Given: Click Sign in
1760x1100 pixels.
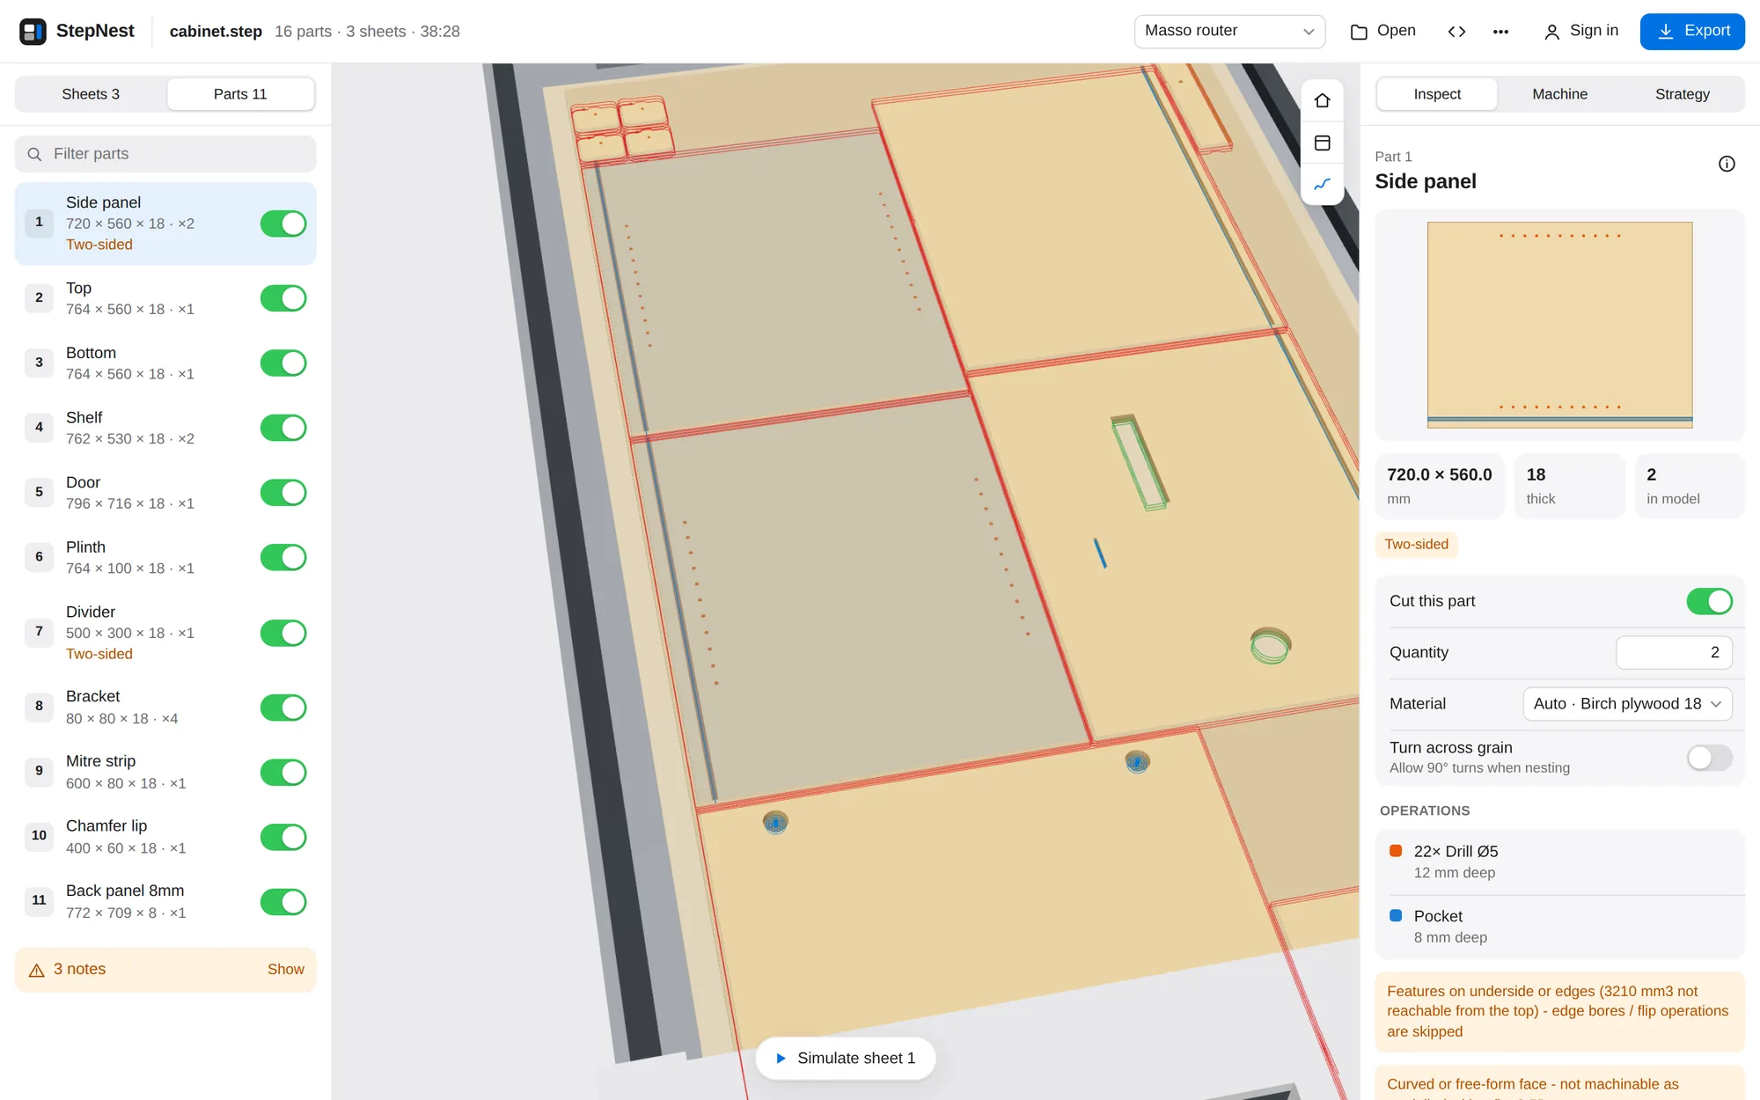Looking at the screenshot, I should (1581, 32).
